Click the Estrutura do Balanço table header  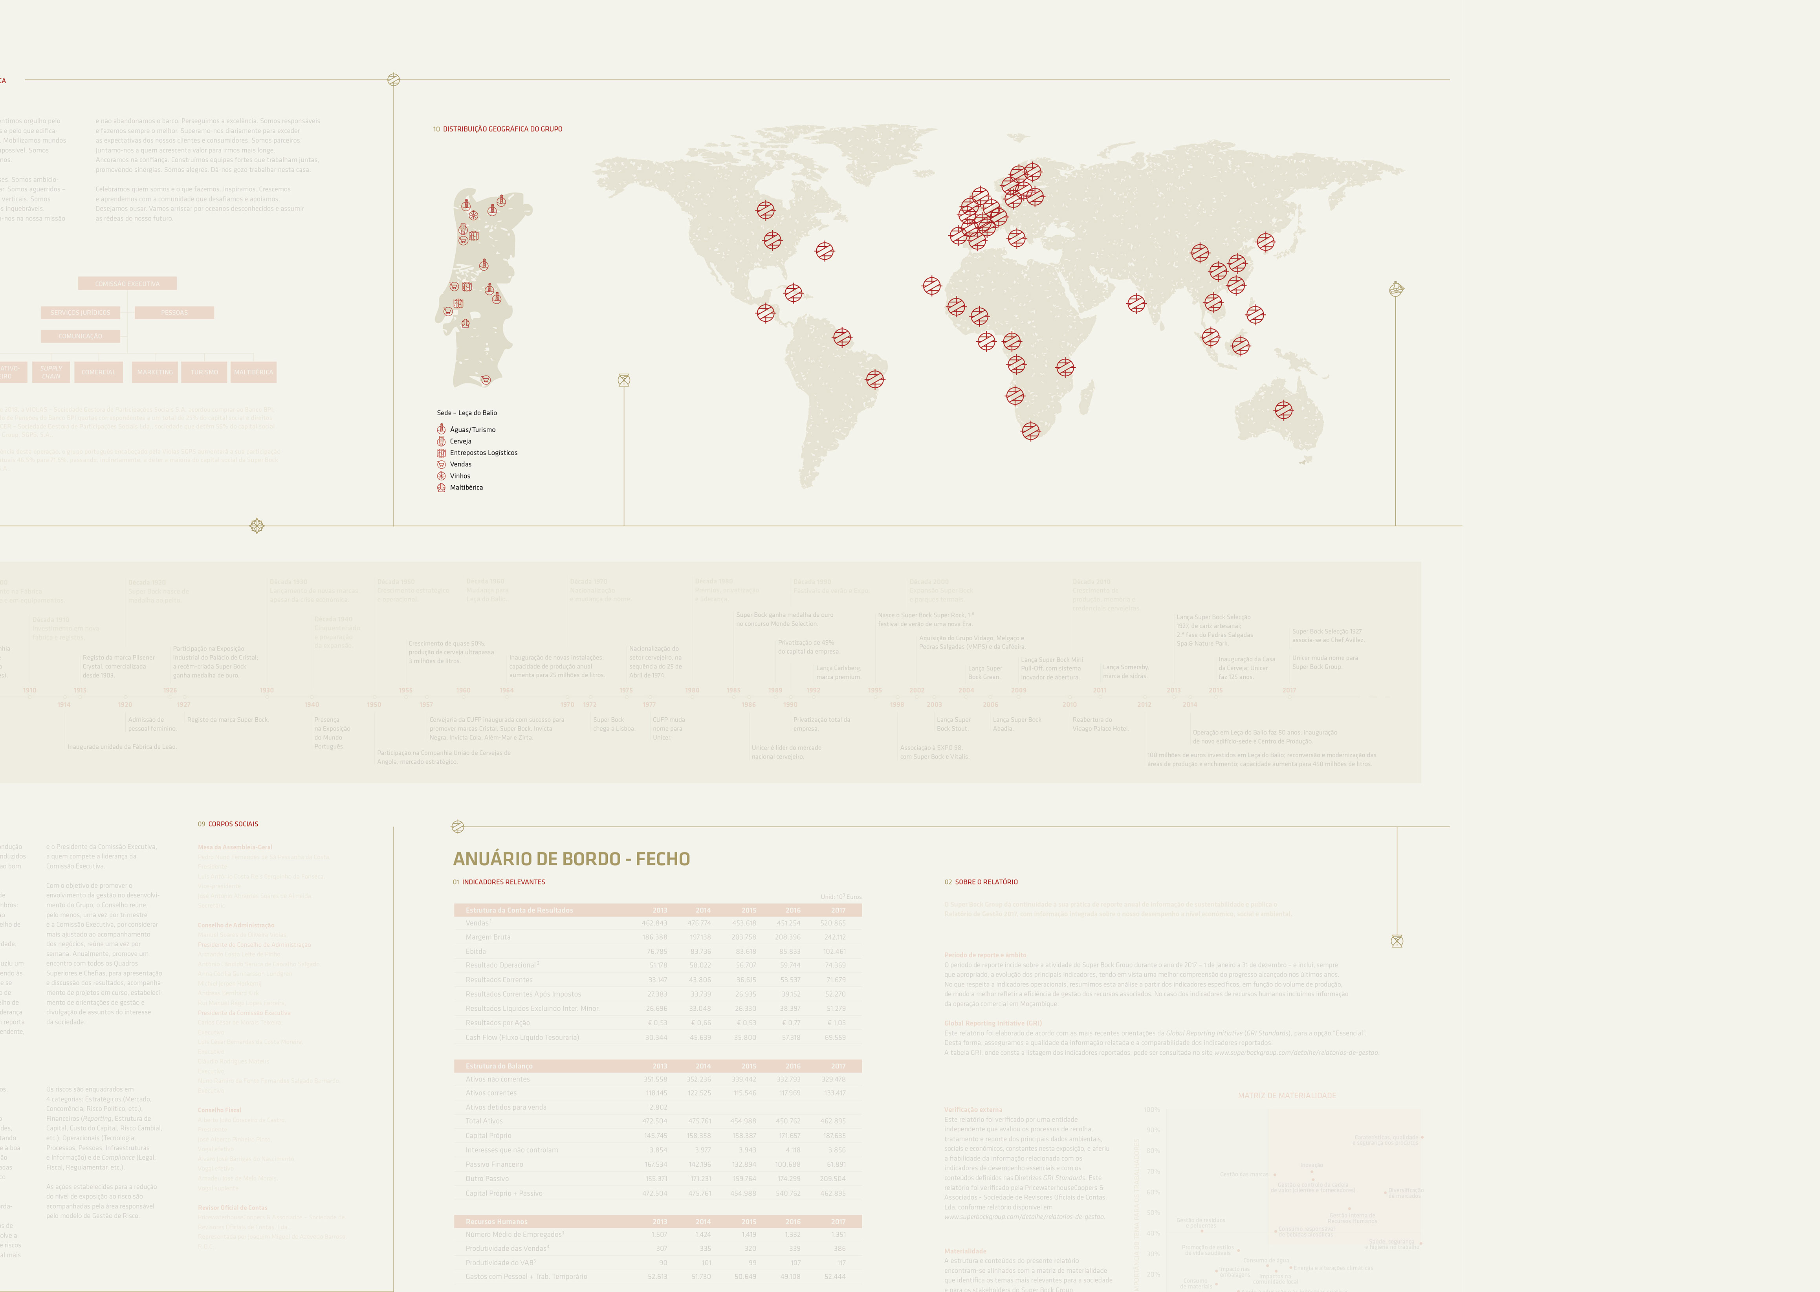point(500,1066)
